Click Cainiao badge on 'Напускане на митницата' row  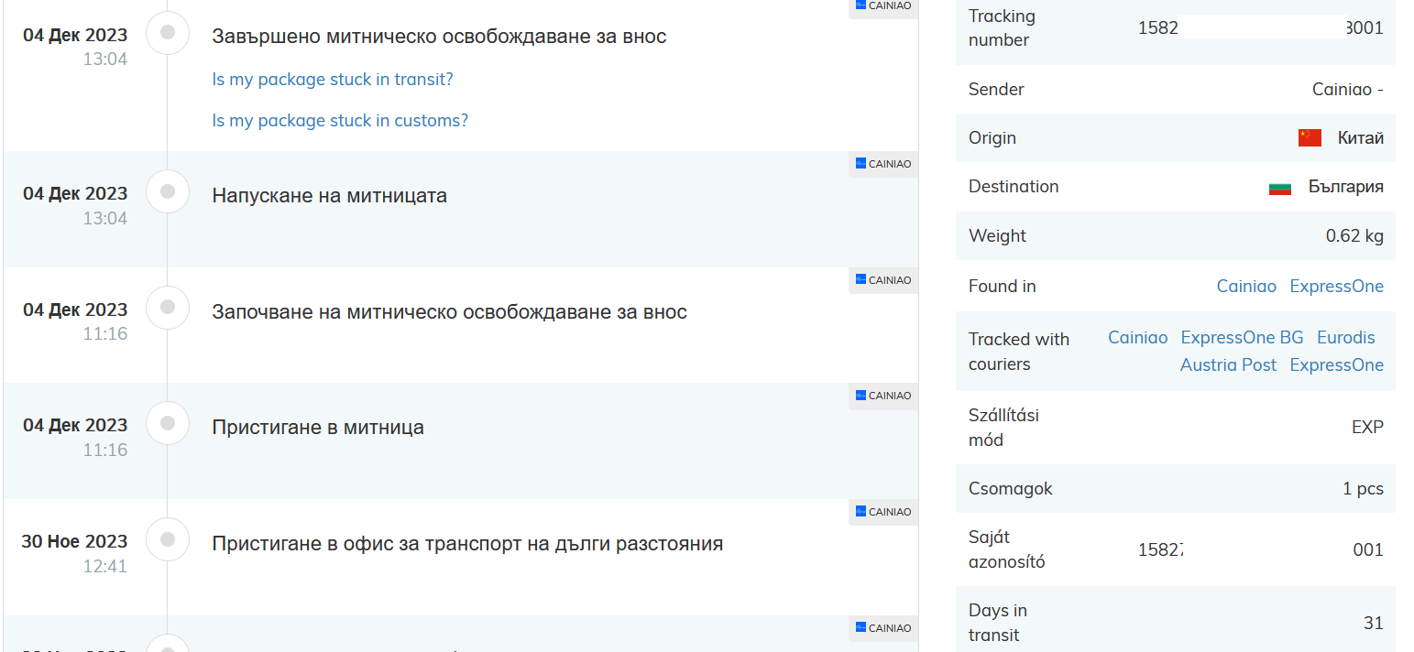[x=883, y=164]
